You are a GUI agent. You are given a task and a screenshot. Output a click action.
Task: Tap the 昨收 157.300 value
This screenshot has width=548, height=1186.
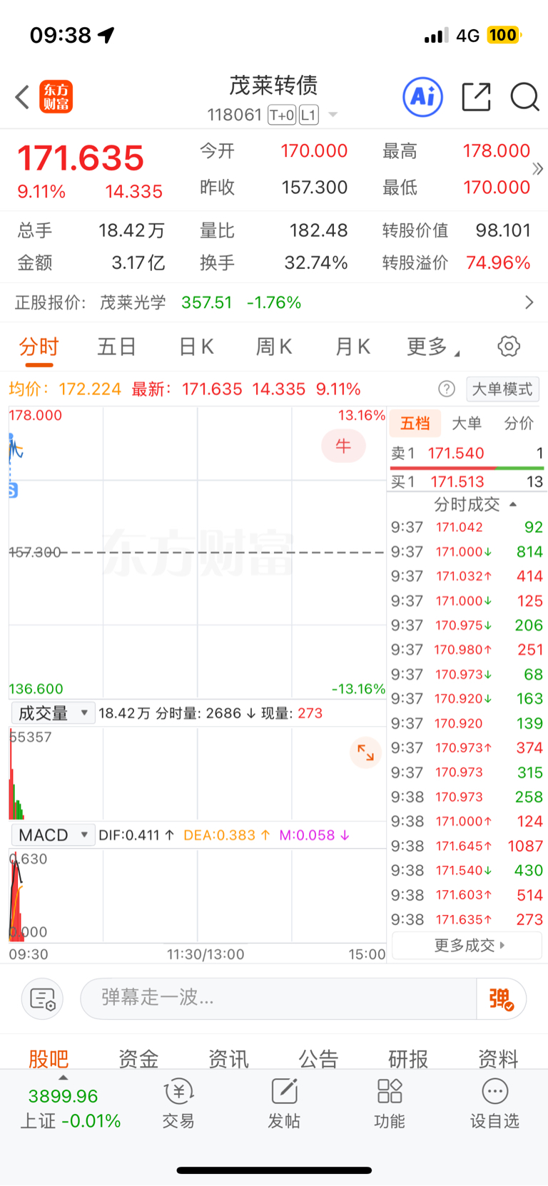315,188
